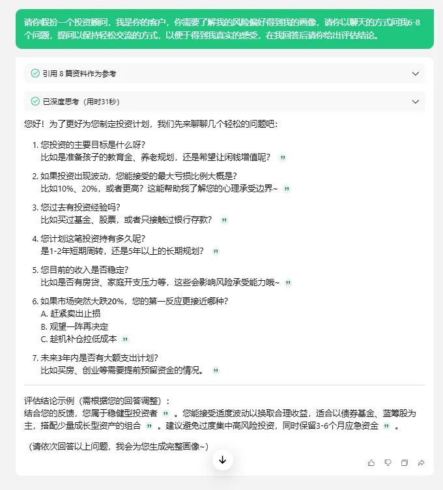This screenshot has width=443, height=490.
Task: Open citation mark after question 7
Action: [216, 371]
